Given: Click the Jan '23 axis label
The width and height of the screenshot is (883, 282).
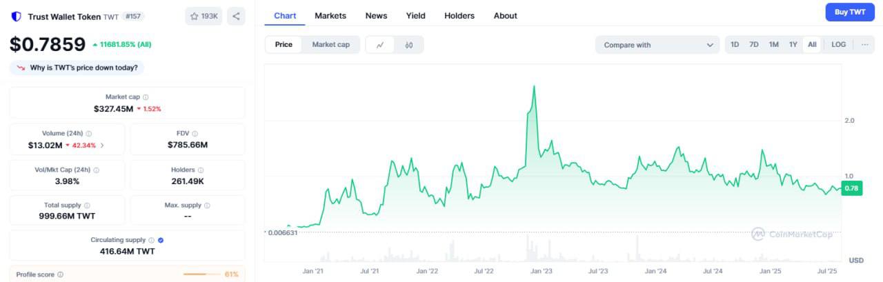Looking at the screenshot, I should (x=541, y=272).
